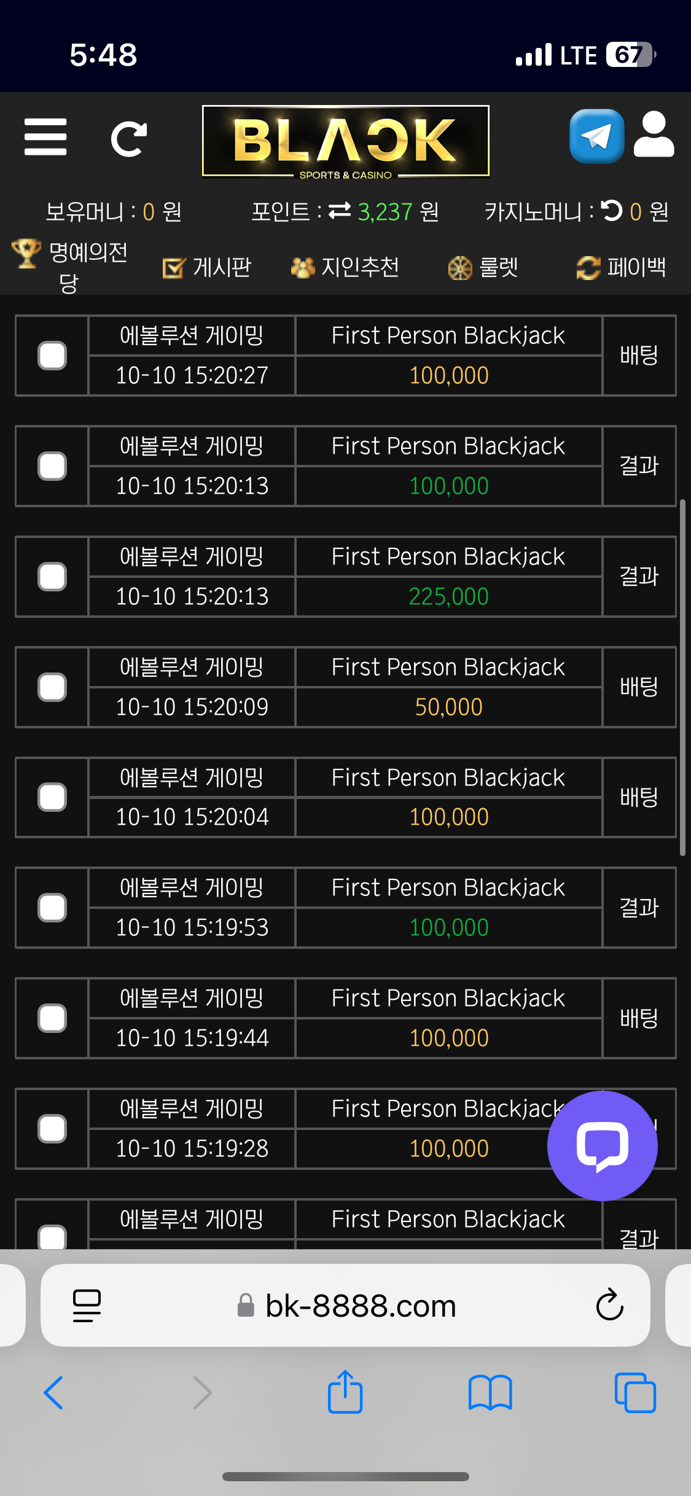Open the 게시판 menu item
Viewport: 691px width, 1496px height.
208,267
